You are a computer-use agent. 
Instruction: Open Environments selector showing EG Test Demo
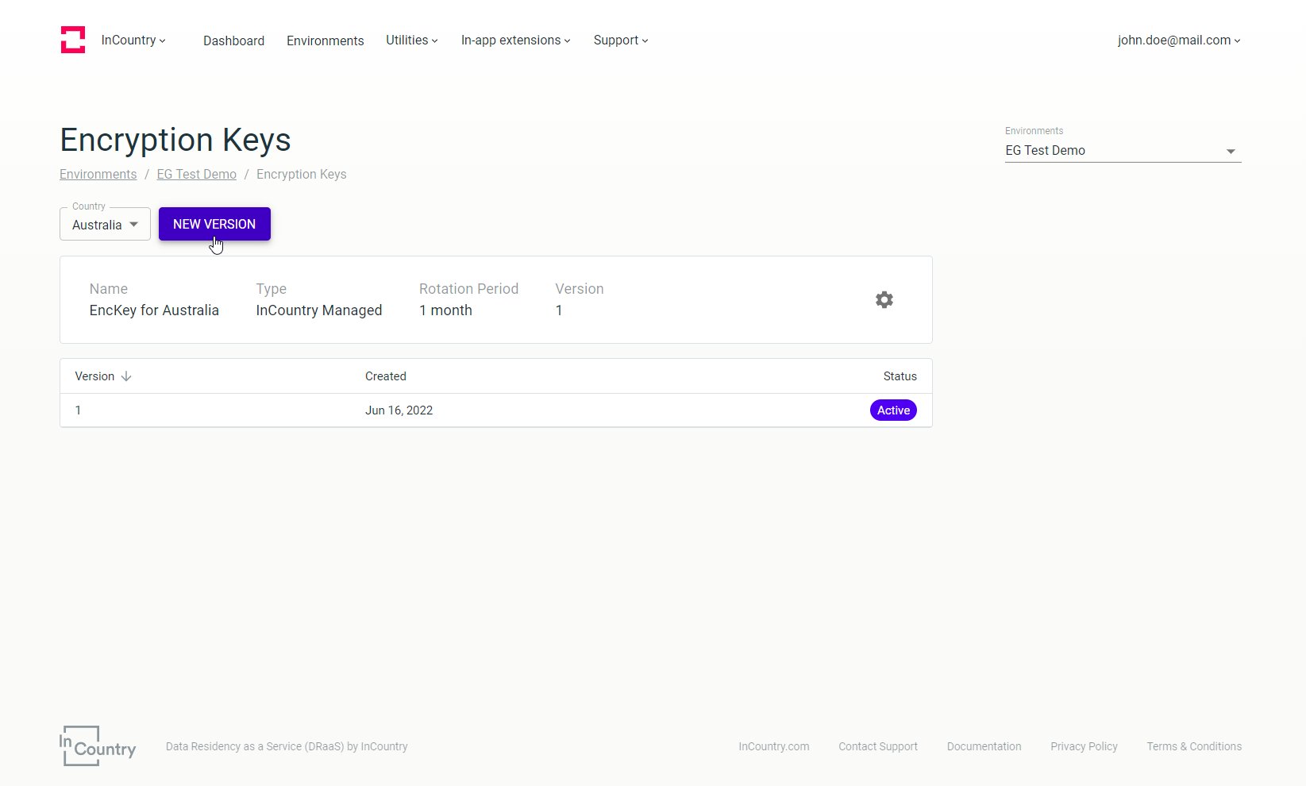[1123, 150]
